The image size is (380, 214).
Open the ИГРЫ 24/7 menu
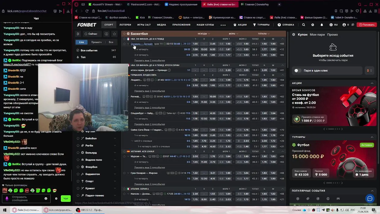tap(144, 25)
